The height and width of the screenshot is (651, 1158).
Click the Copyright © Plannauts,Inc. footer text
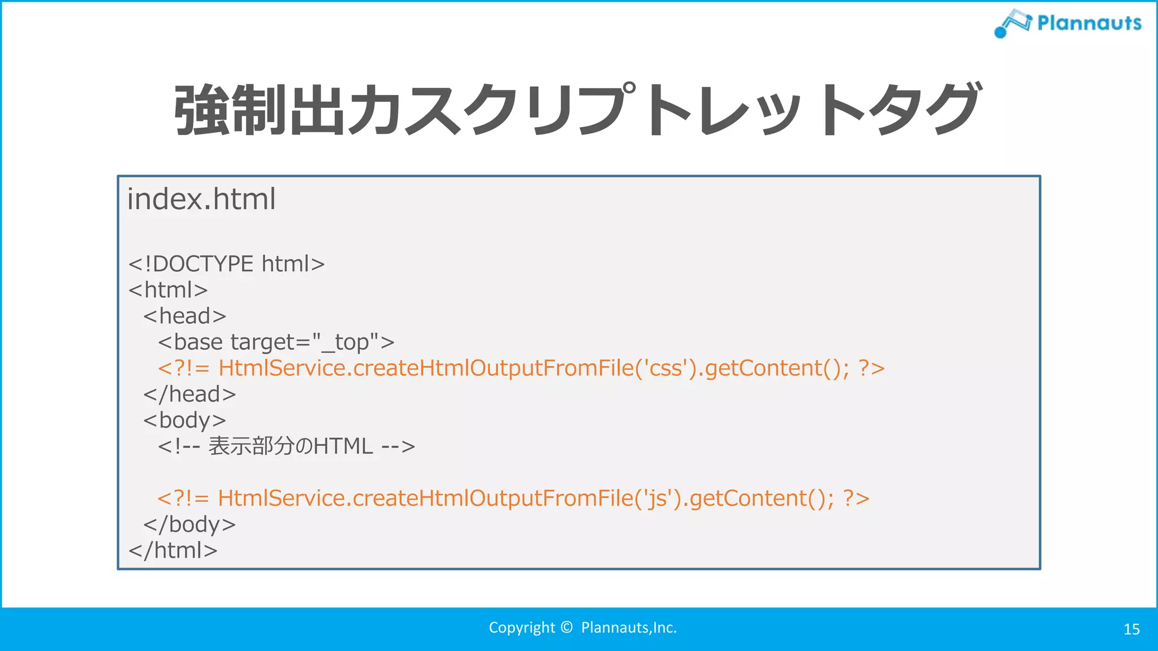pyautogui.click(x=582, y=628)
